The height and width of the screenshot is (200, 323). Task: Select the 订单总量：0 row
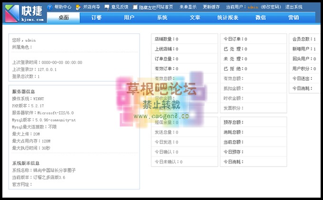point(185,59)
